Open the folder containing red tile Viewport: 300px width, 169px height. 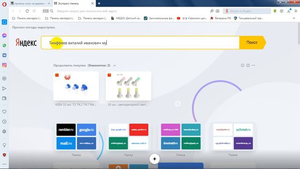pyautogui.click(x=128, y=137)
